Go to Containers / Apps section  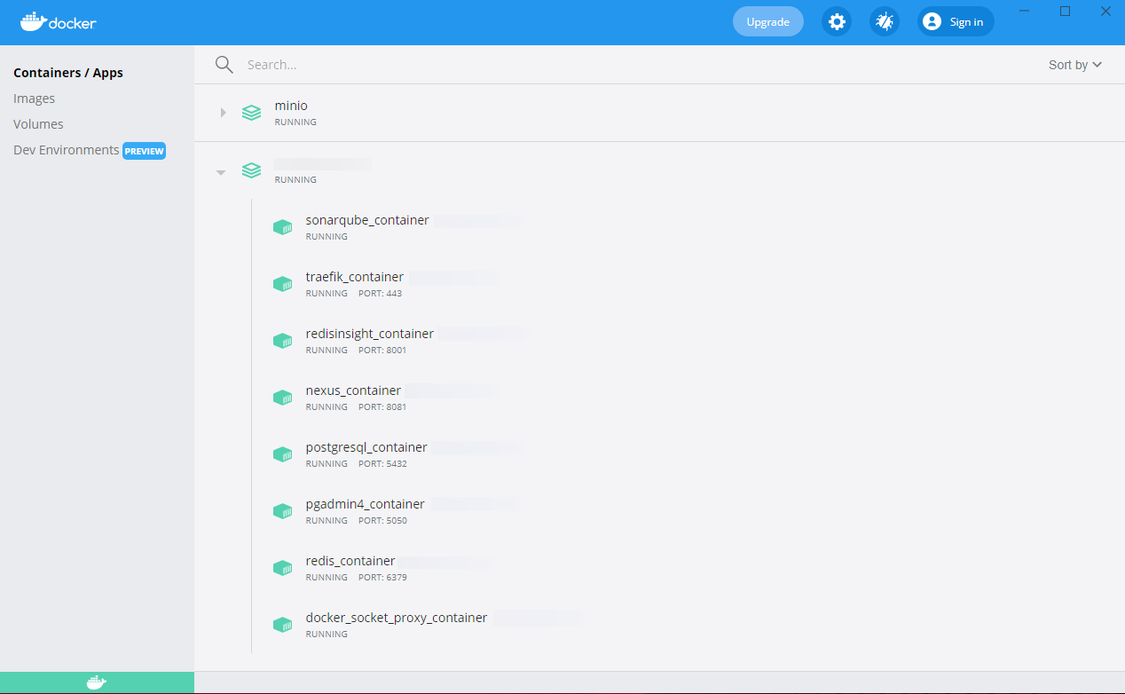click(x=68, y=73)
